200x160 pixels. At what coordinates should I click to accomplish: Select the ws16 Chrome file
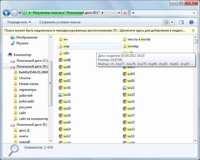65,122
